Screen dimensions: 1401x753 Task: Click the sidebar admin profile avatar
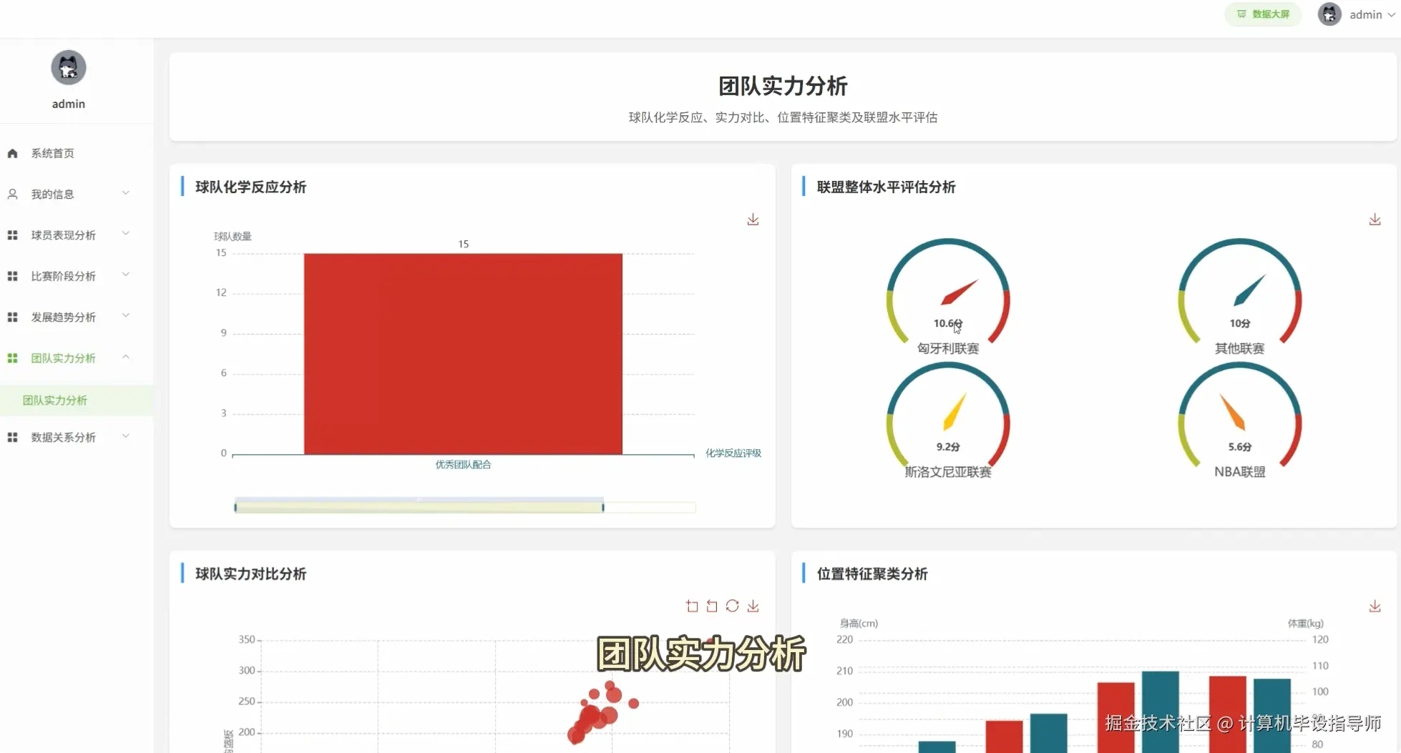click(69, 68)
